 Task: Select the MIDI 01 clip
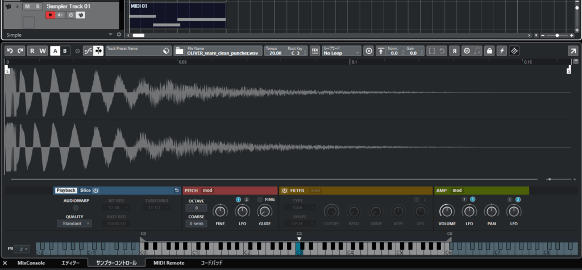[178, 15]
